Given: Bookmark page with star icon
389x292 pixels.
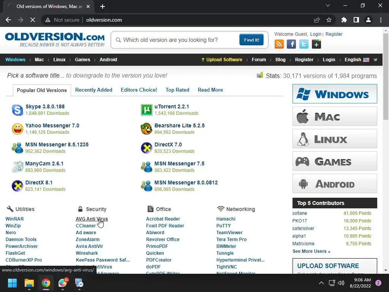Looking at the screenshot, I should [329, 20].
